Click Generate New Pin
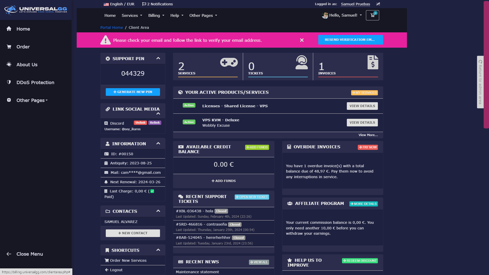 (133, 92)
